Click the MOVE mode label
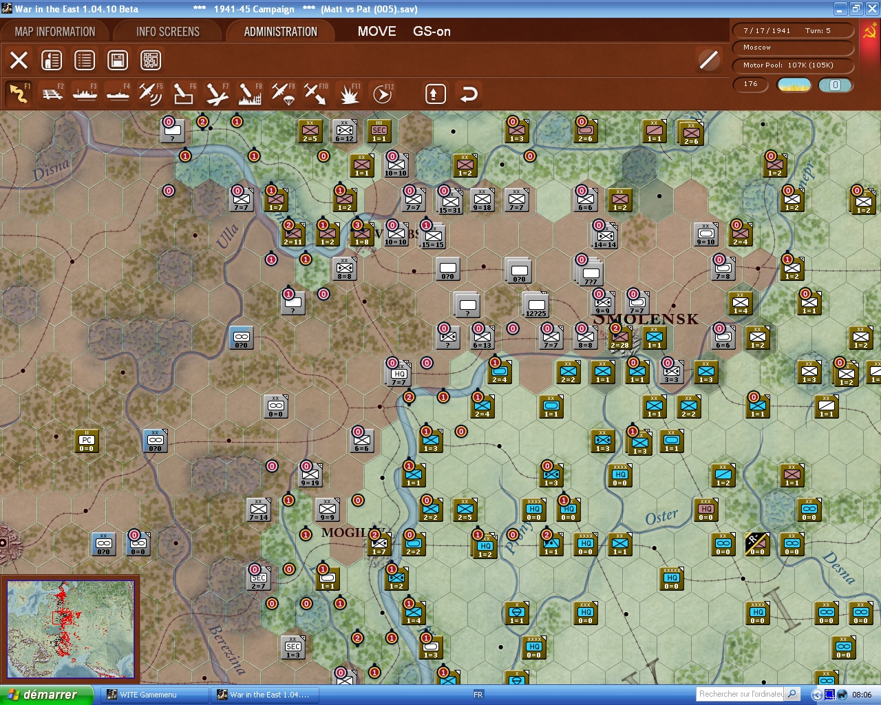This screenshot has height=705, width=881. 376,32
